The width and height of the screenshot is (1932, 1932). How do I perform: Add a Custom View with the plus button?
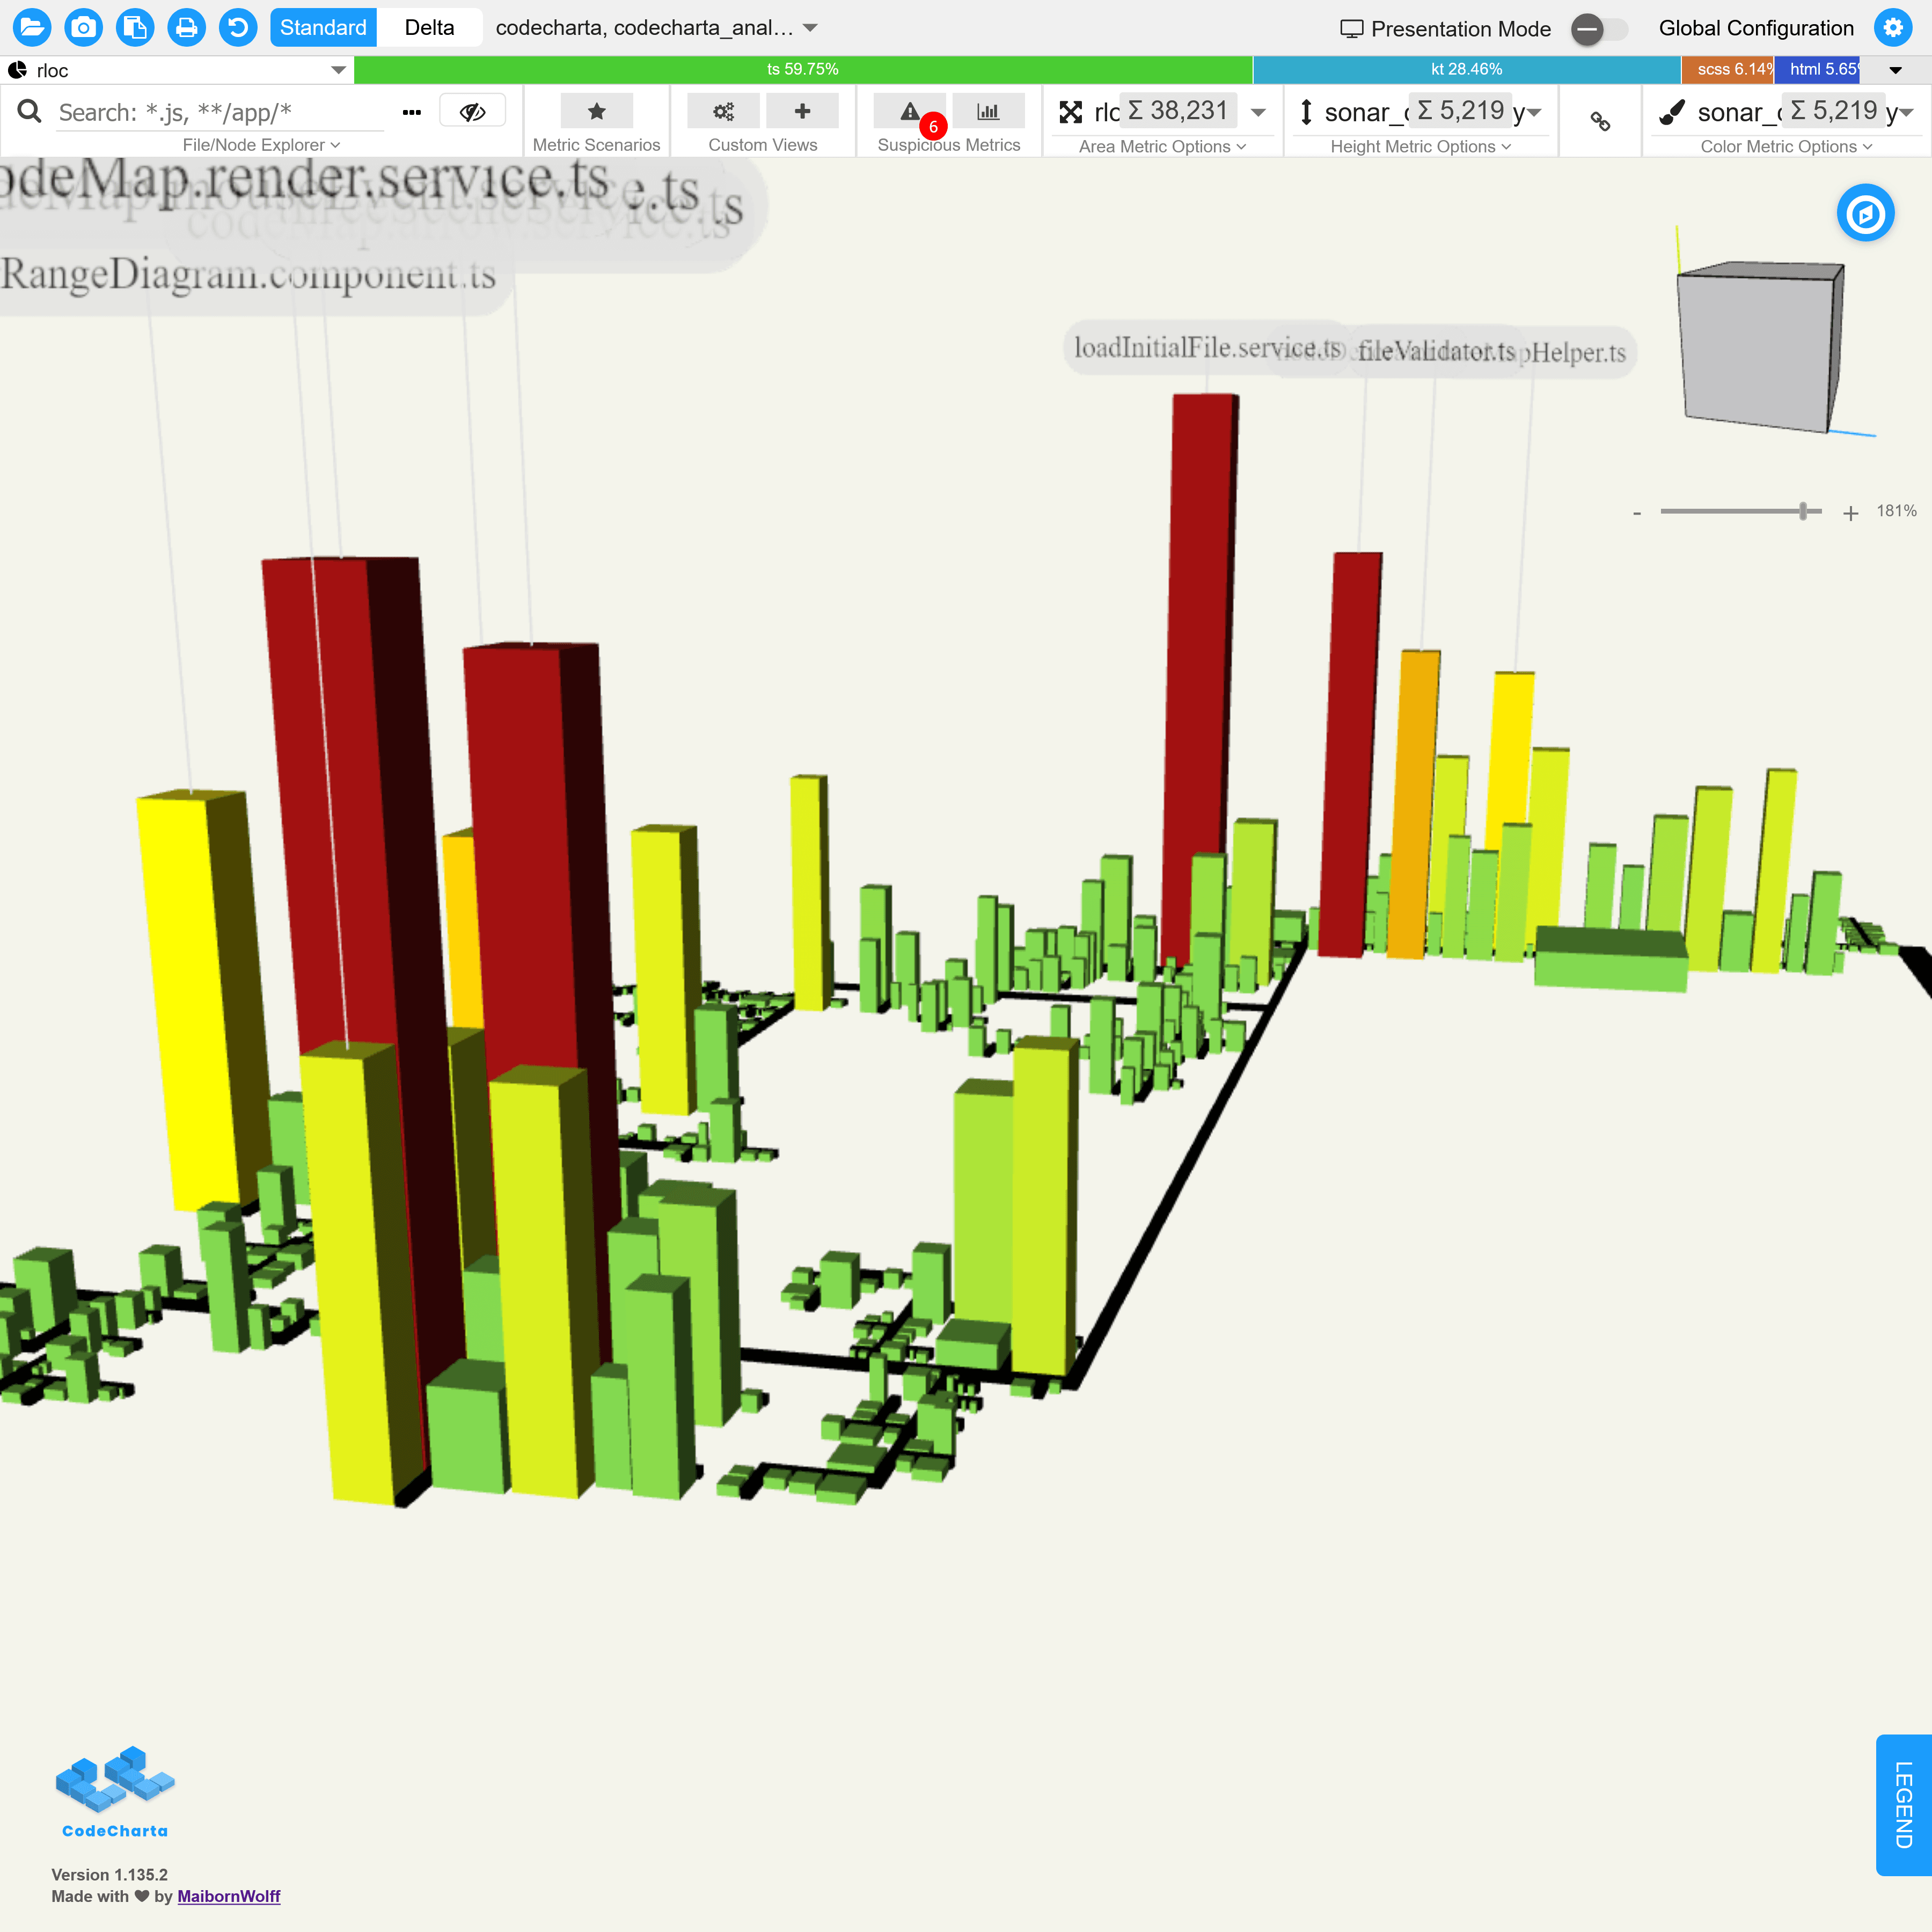click(x=802, y=111)
